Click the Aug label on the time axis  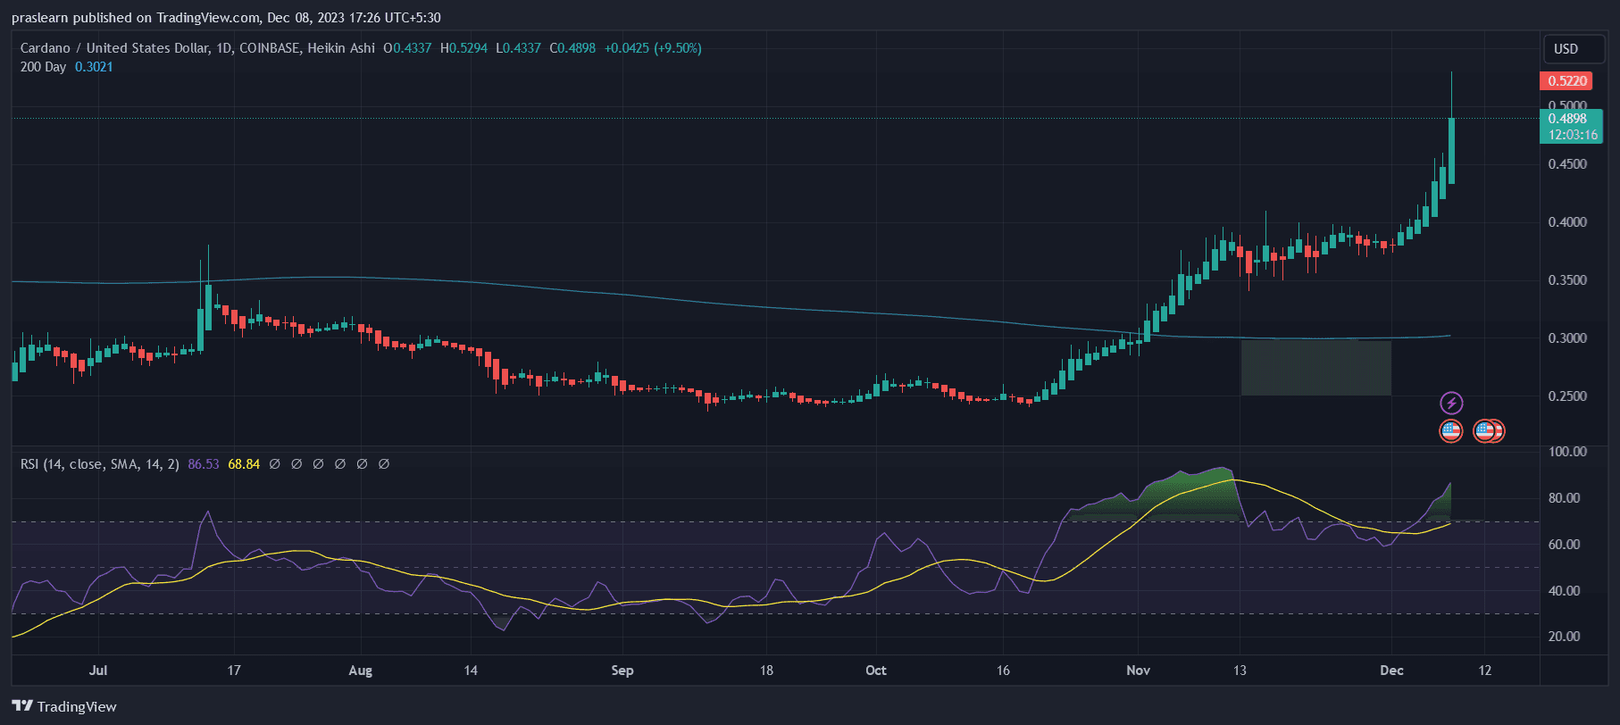click(x=360, y=671)
